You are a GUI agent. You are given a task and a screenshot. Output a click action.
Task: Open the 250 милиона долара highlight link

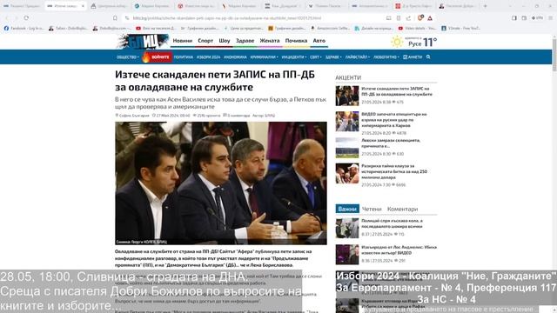click(x=394, y=171)
